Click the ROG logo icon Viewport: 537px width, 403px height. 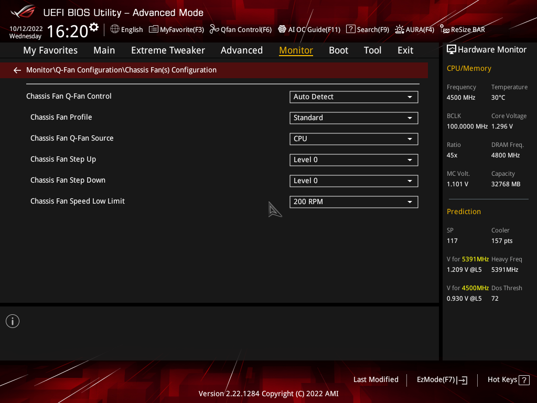(23, 12)
